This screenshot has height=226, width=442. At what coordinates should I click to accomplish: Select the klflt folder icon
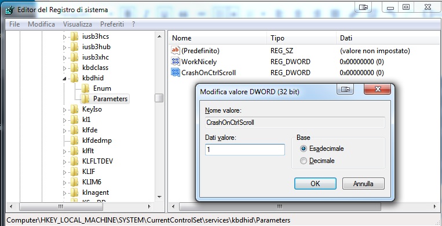click(x=74, y=151)
